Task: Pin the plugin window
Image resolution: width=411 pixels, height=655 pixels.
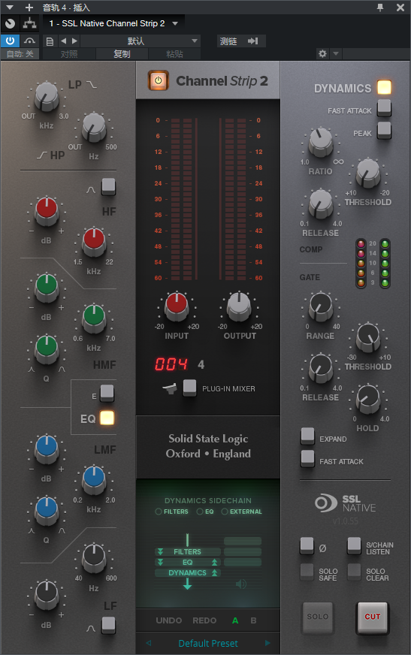Action: coord(380,8)
